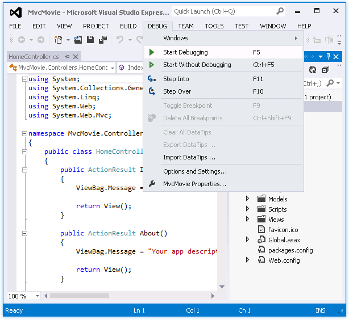Click the Undo toolbar icon
This screenshot has width=349, height=320.
[120, 40]
